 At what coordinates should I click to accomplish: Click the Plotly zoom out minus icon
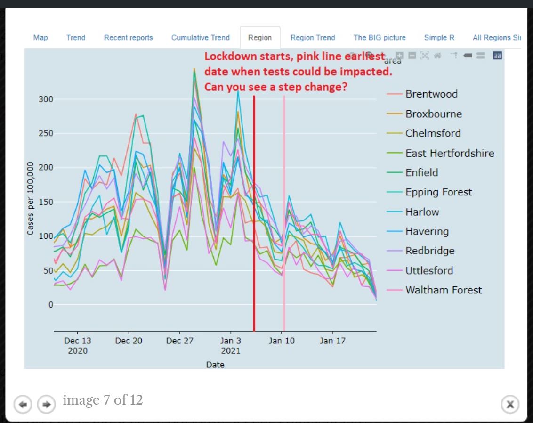pyautogui.click(x=412, y=56)
